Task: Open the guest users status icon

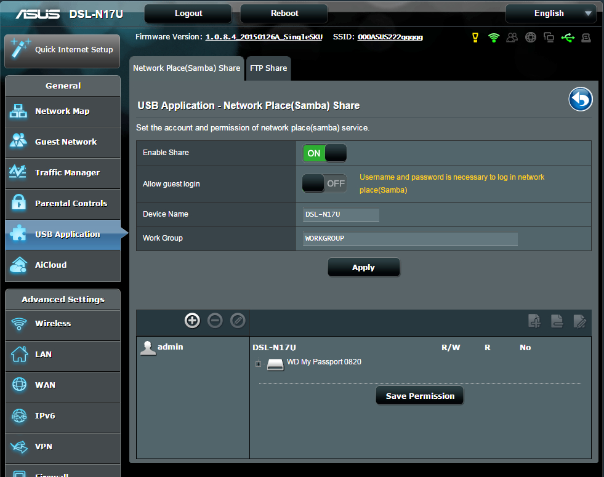Action: 512,38
